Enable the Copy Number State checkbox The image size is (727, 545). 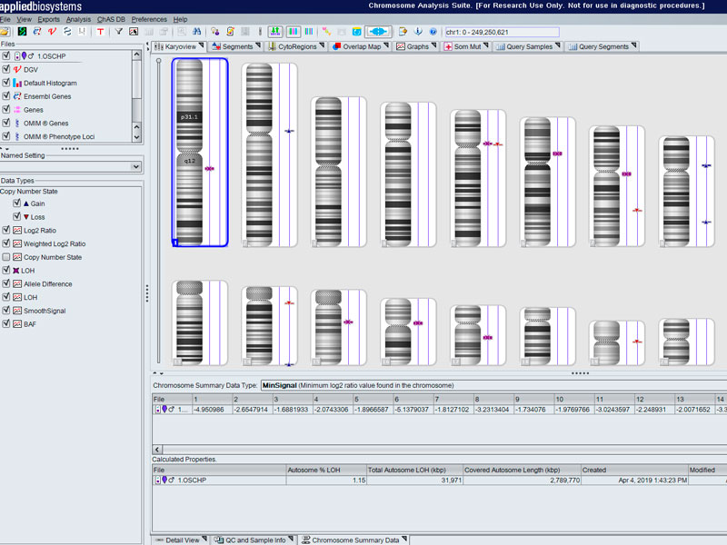tap(6, 257)
